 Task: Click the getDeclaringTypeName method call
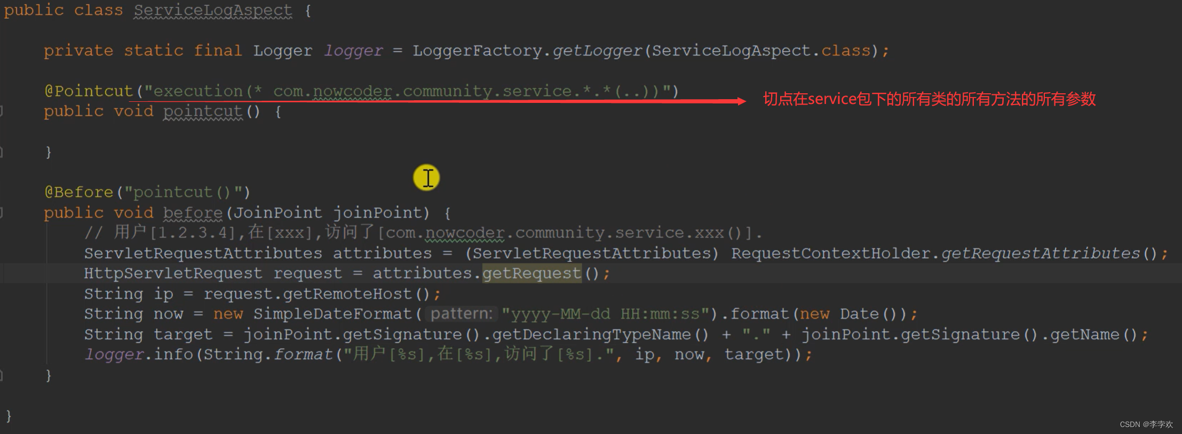tap(592, 334)
